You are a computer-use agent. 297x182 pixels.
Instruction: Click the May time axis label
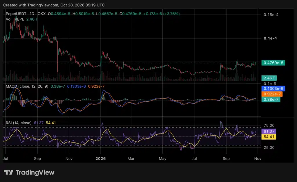[162, 158]
